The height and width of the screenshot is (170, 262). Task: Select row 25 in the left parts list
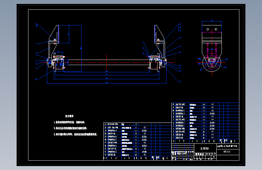(137, 124)
